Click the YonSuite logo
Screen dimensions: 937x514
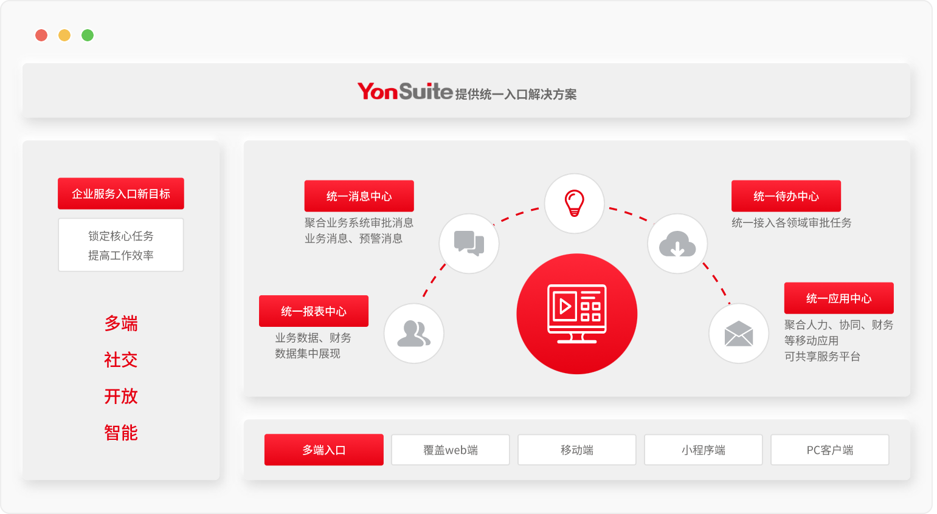[405, 92]
